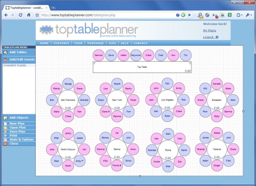Select guest Vicki at Rome table

click(180, 138)
